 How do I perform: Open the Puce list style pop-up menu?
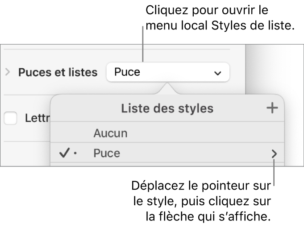tap(167, 72)
